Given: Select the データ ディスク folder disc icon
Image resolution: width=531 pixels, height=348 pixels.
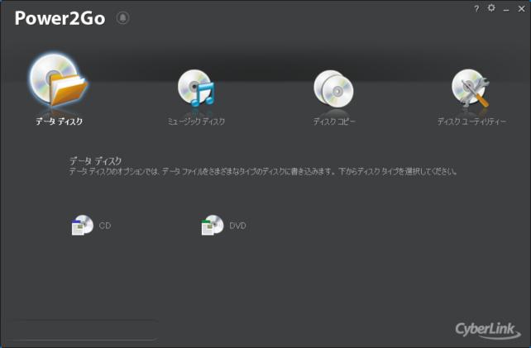Looking at the screenshot, I should (x=59, y=80).
